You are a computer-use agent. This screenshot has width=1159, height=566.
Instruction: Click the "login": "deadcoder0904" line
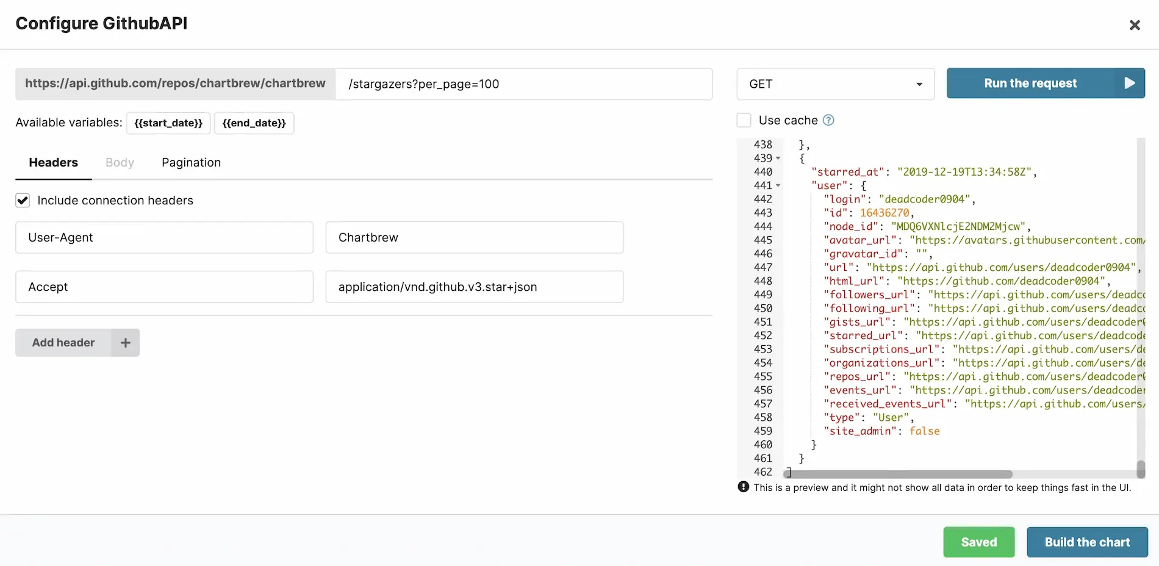(x=900, y=199)
